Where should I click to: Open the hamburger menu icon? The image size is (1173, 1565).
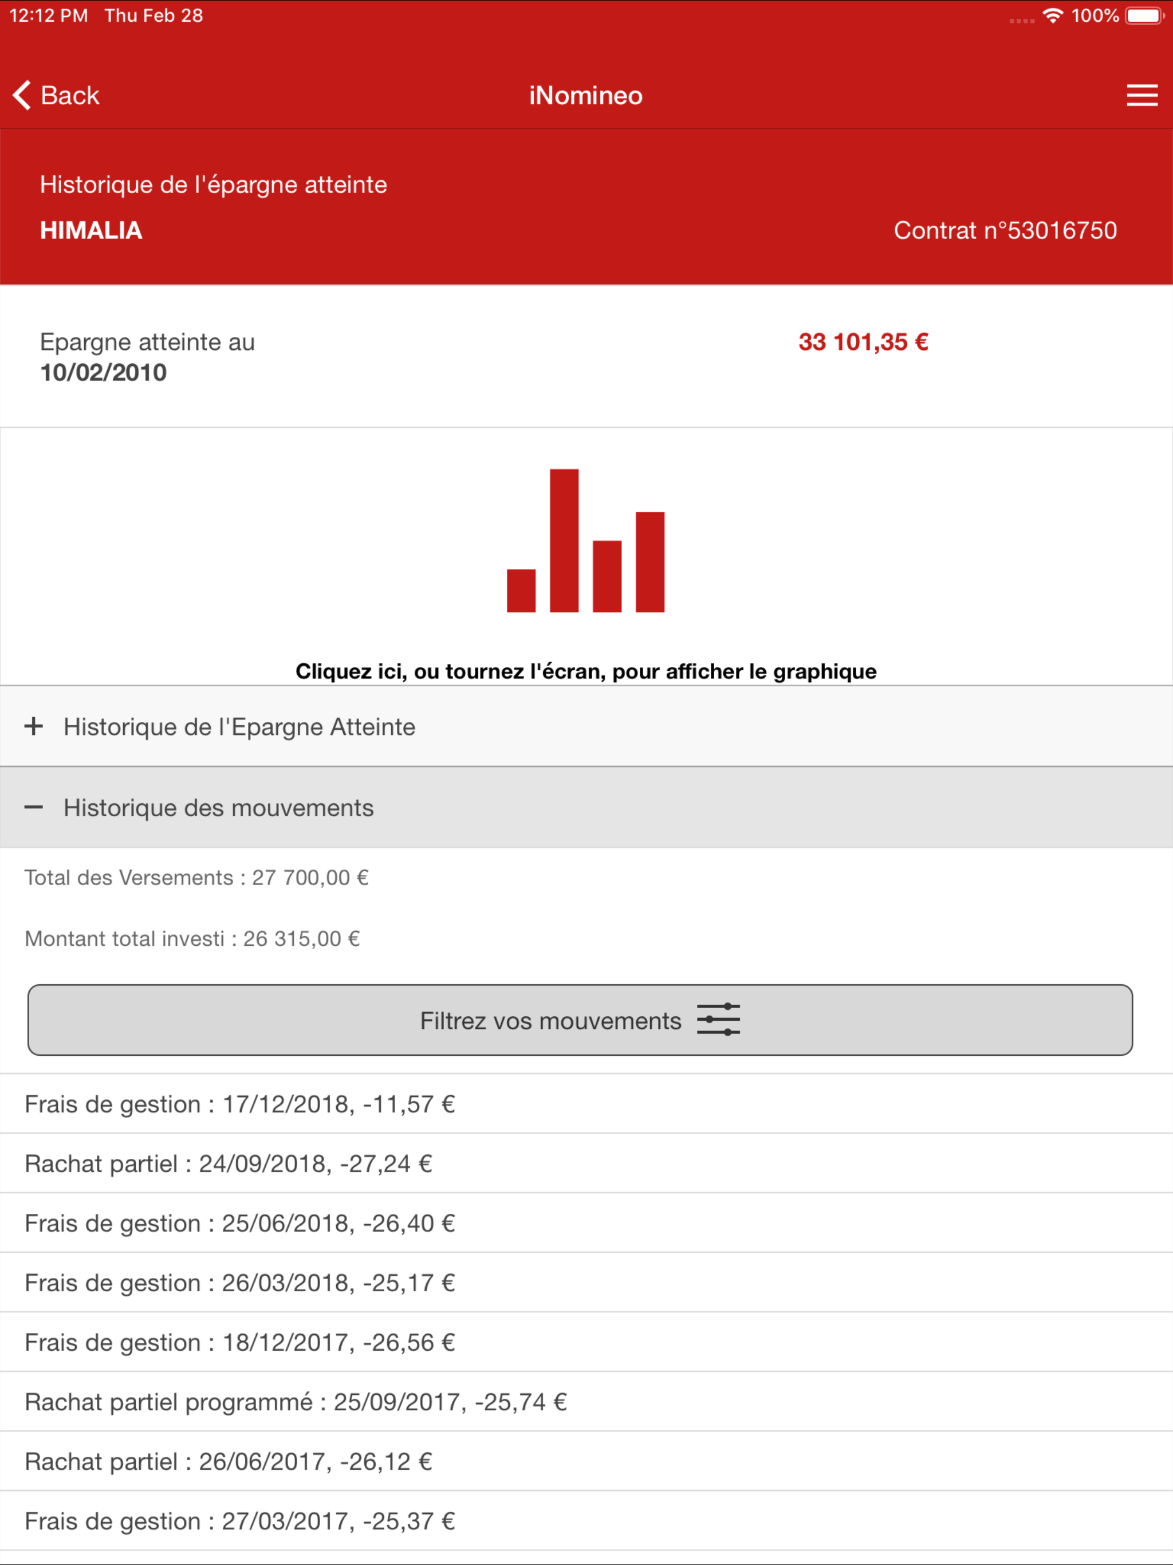[1142, 96]
